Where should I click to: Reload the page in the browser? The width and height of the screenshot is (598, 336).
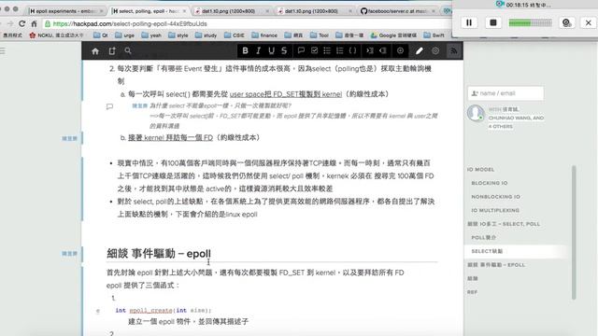pyautogui.click(x=22, y=23)
